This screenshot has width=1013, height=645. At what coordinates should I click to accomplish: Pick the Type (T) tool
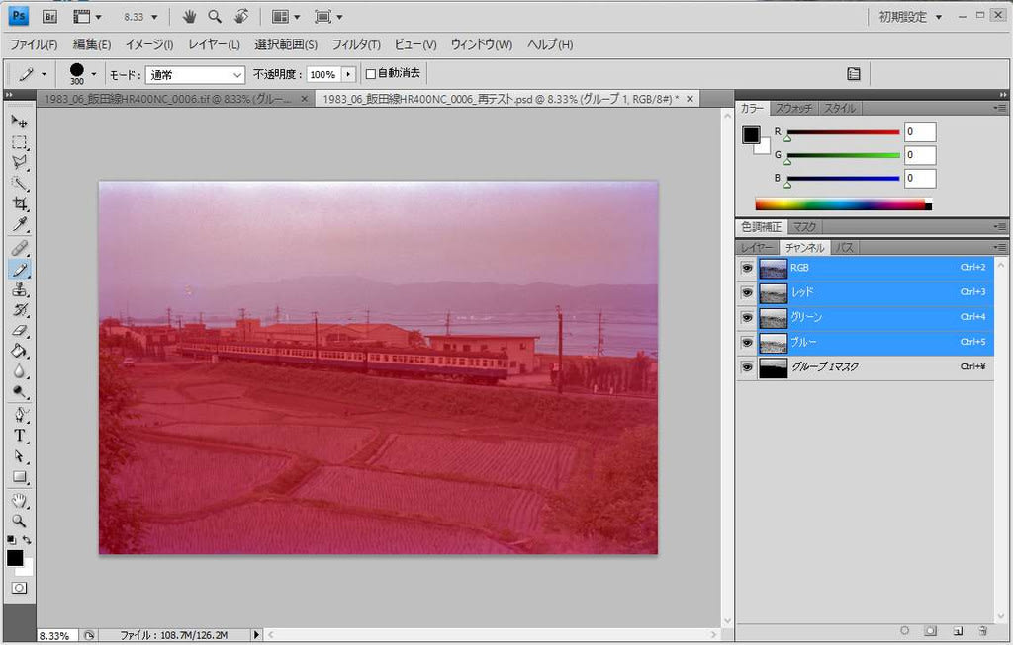point(19,436)
